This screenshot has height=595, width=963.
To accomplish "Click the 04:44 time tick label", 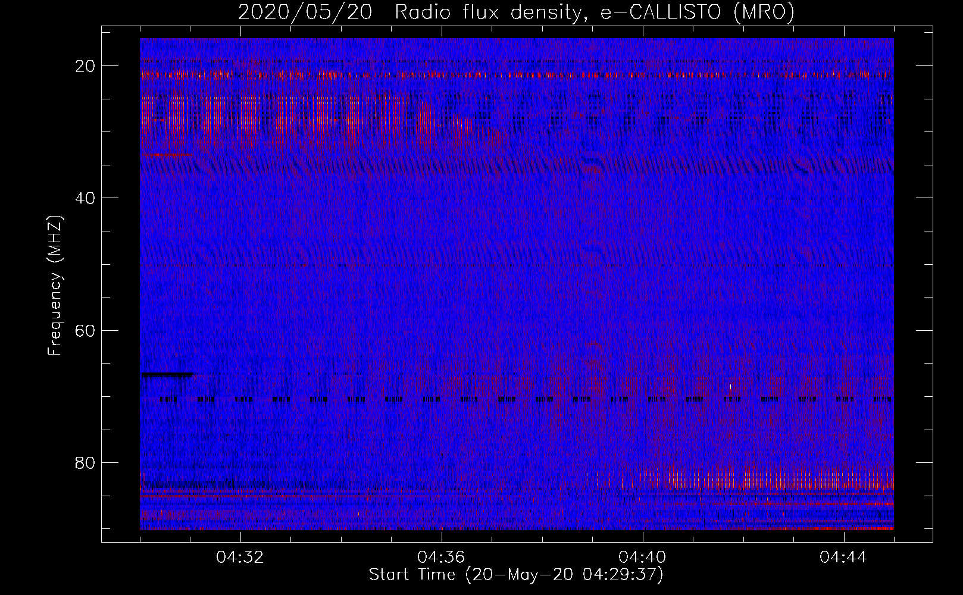I will coord(843,558).
